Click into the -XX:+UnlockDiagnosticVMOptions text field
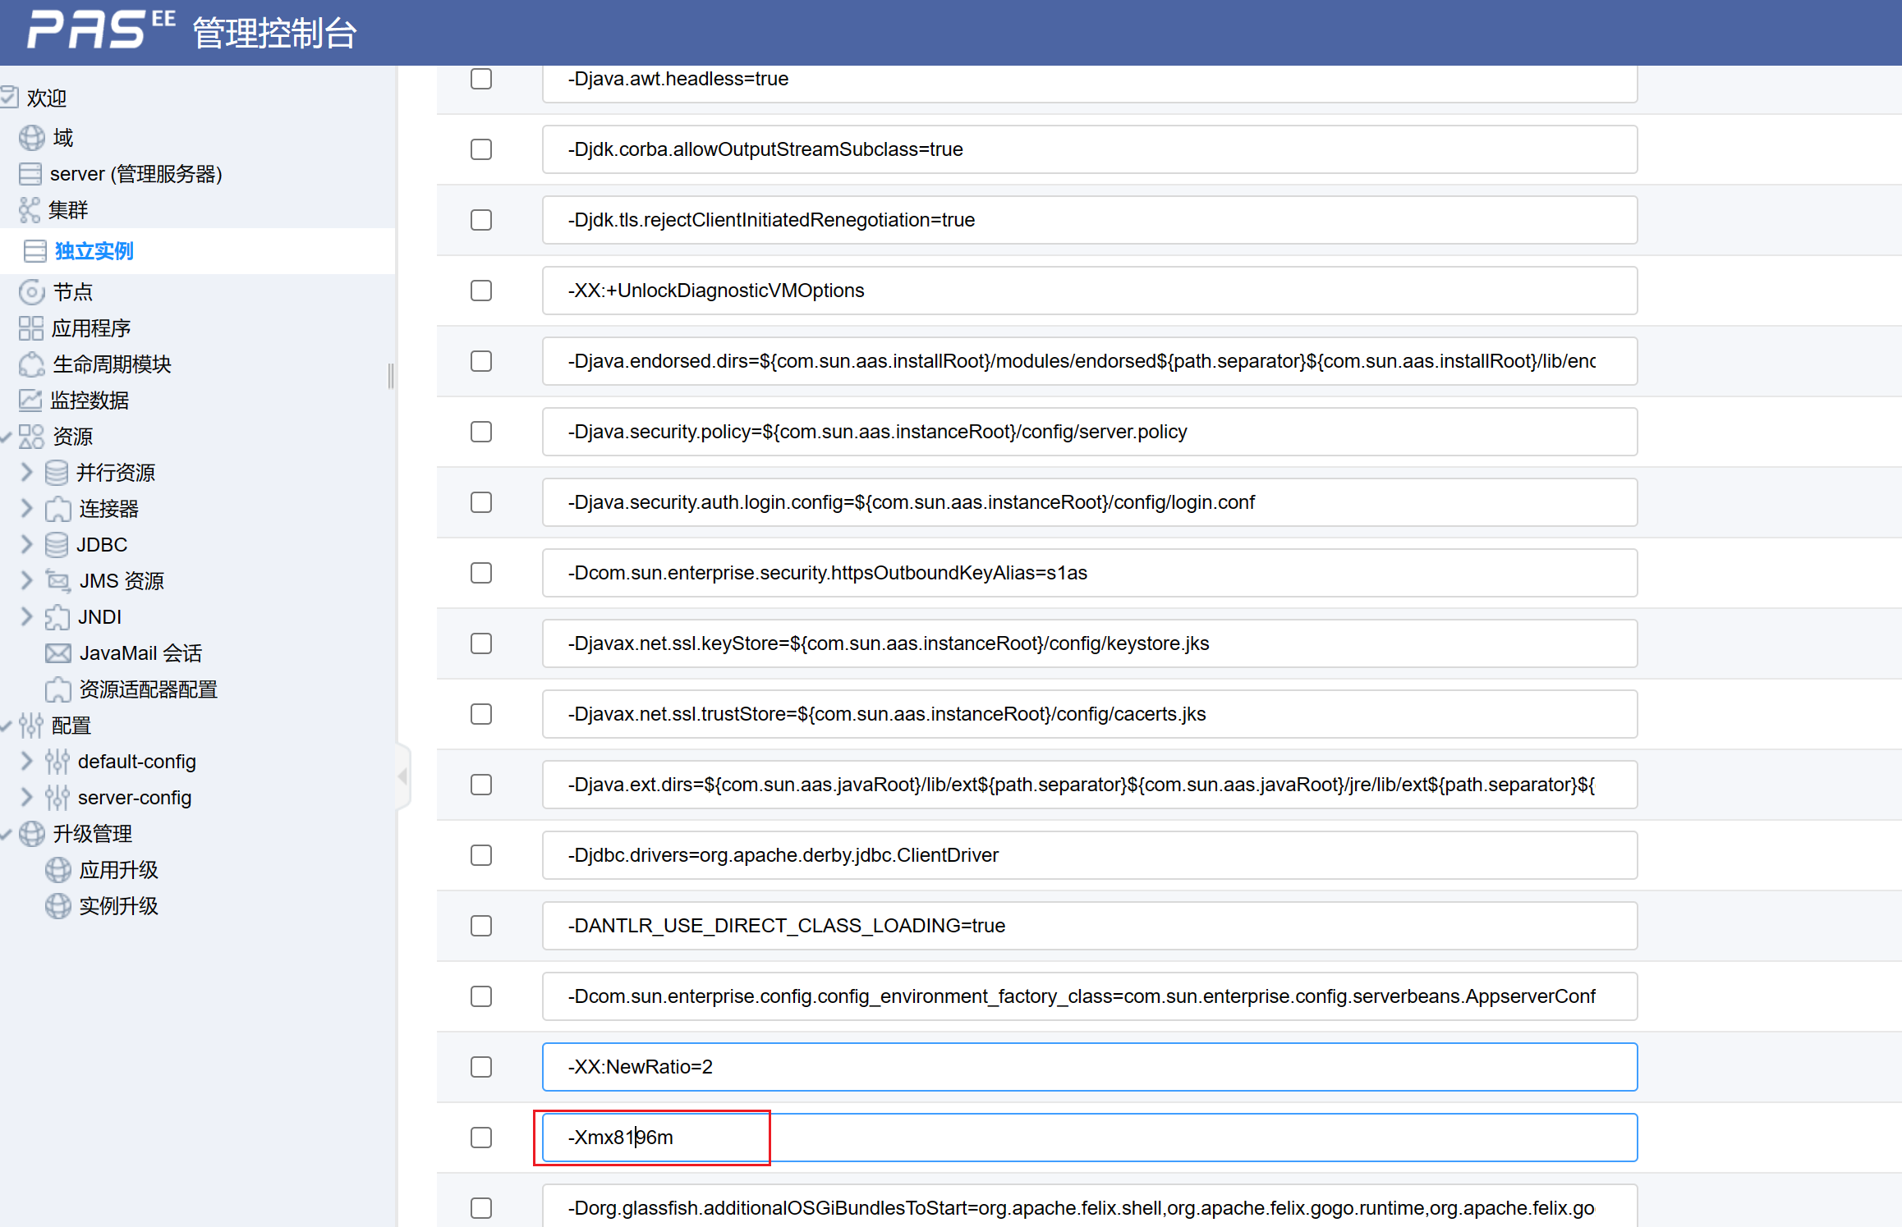Screen dimensions: 1902x1227 1089,291
